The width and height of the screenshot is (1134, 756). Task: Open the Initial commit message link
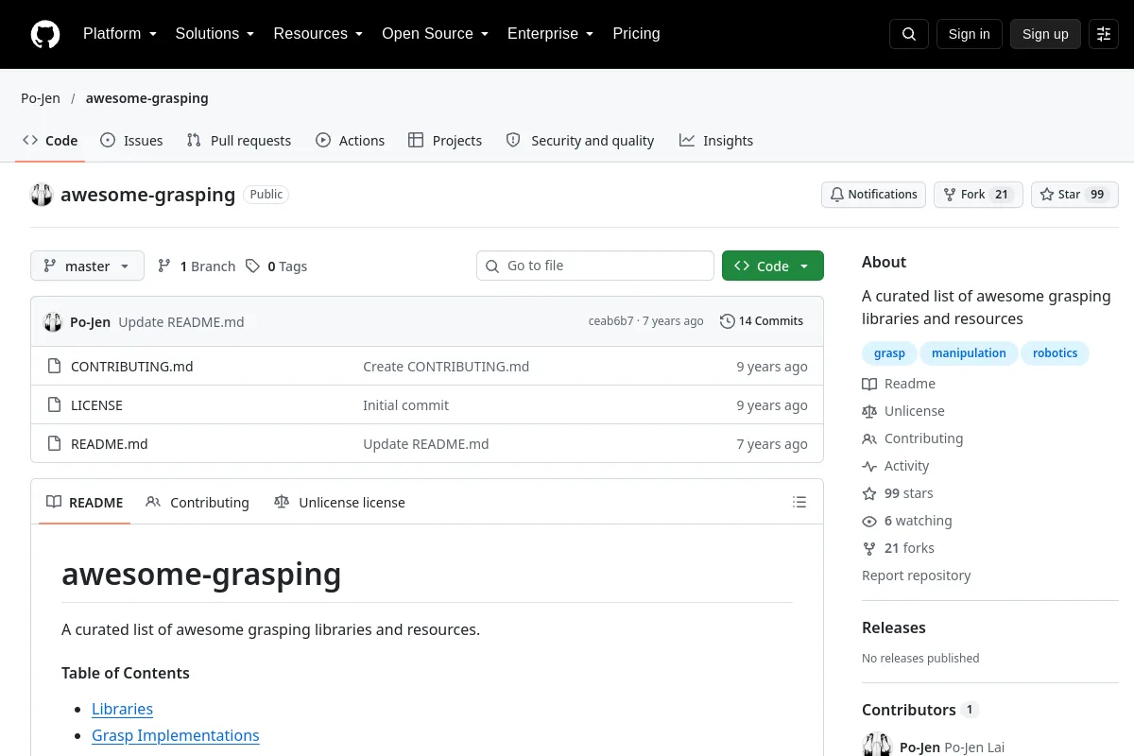[x=405, y=405]
